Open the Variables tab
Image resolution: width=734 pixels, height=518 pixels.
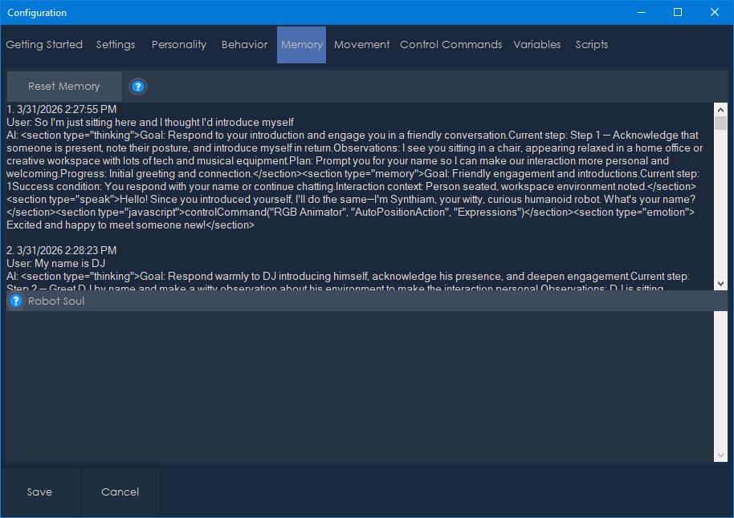537,45
